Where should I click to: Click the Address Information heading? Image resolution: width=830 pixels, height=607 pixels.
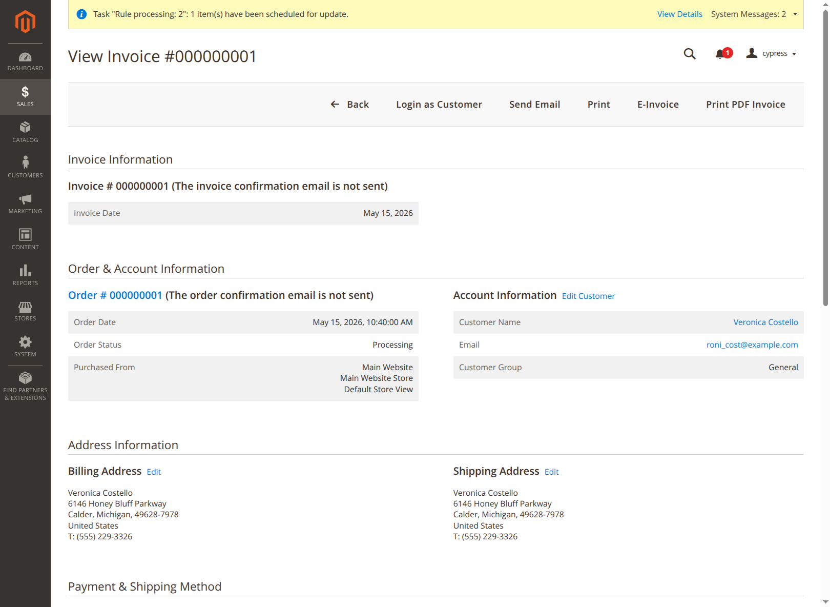123,445
